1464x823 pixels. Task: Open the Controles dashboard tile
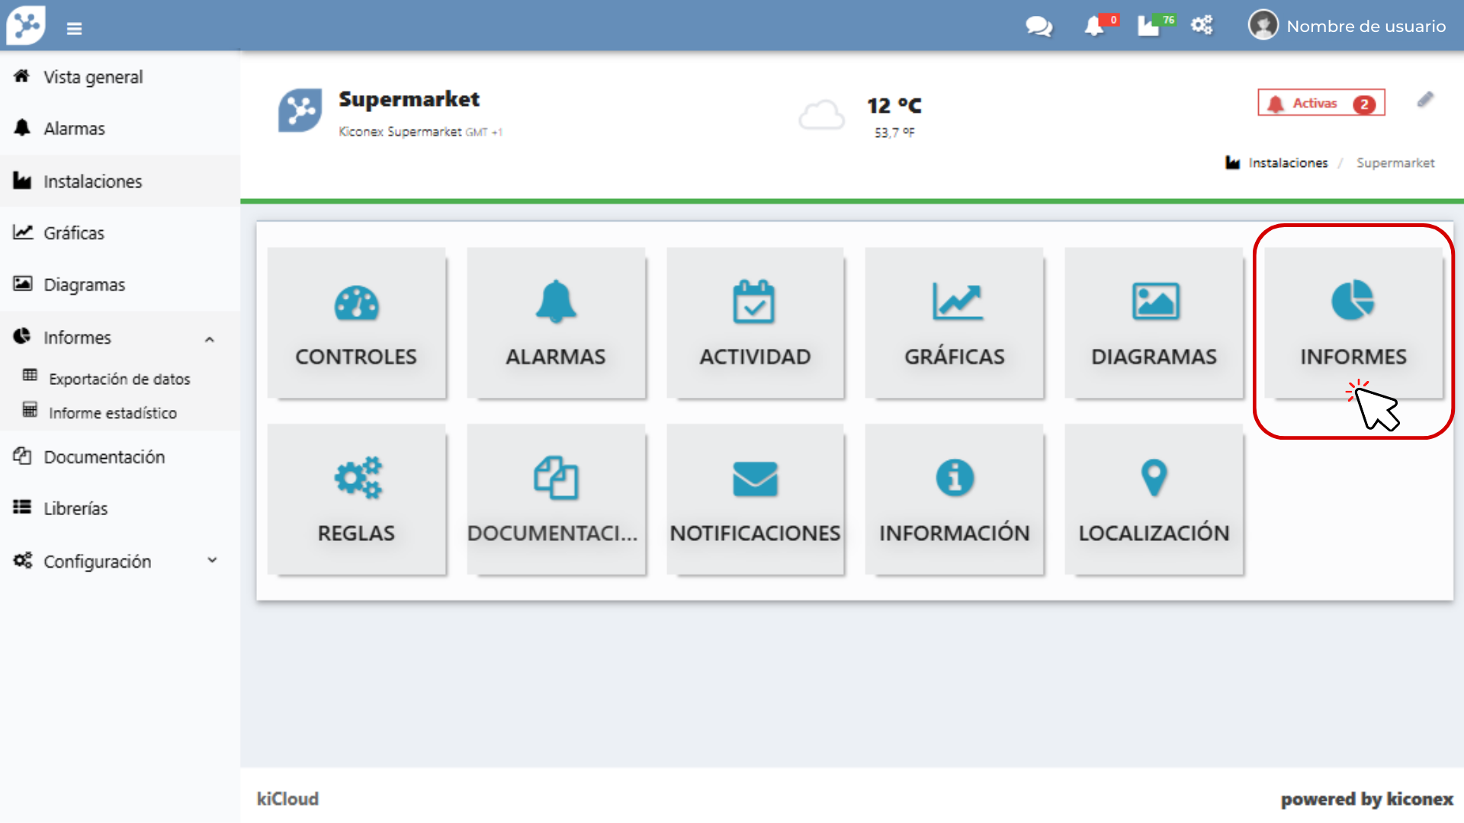click(x=356, y=322)
